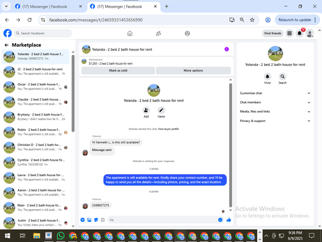This screenshot has width=322, height=242.
Task: Open WhatsApp from the taskbar
Action: (x=61, y=236)
